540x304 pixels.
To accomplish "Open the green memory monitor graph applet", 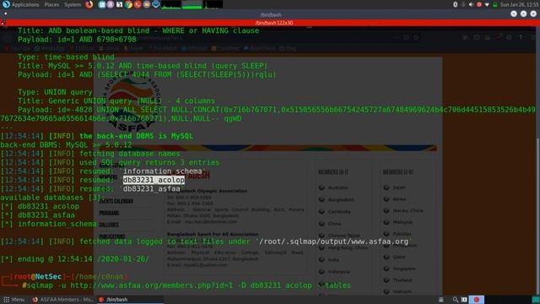I will point(192,4).
